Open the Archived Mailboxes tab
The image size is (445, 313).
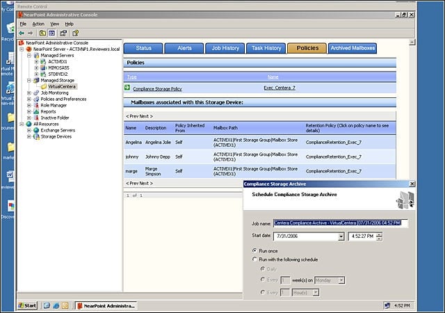pyautogui.click(x=353, y=48)
